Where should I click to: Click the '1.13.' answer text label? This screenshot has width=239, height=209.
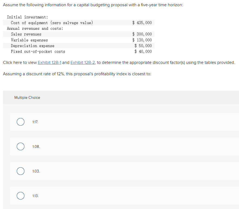(35, 196)
